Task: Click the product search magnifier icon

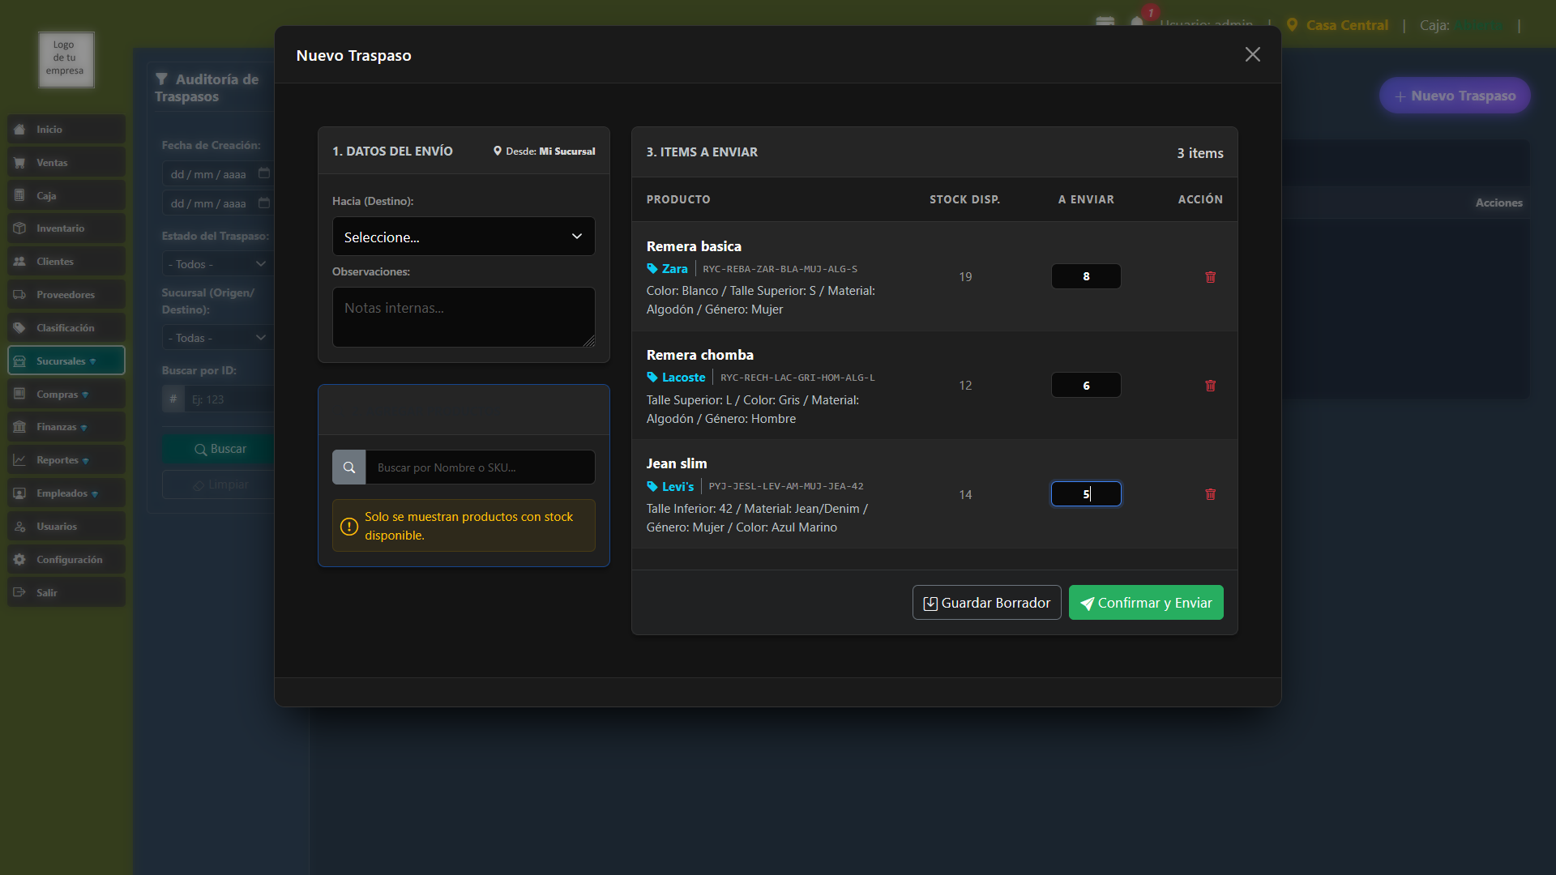Action: coord(349,467)
